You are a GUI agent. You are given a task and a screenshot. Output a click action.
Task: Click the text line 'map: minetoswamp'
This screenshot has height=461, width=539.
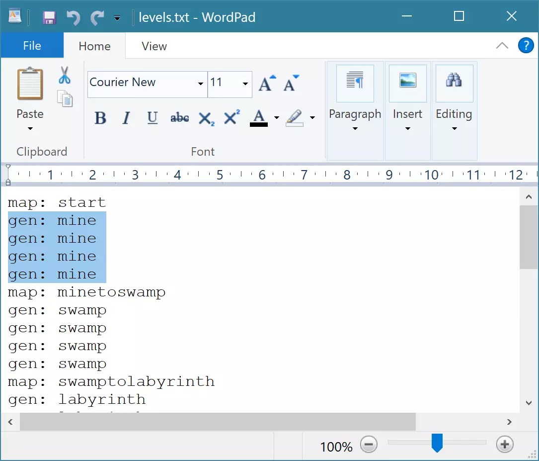(87, 292)
